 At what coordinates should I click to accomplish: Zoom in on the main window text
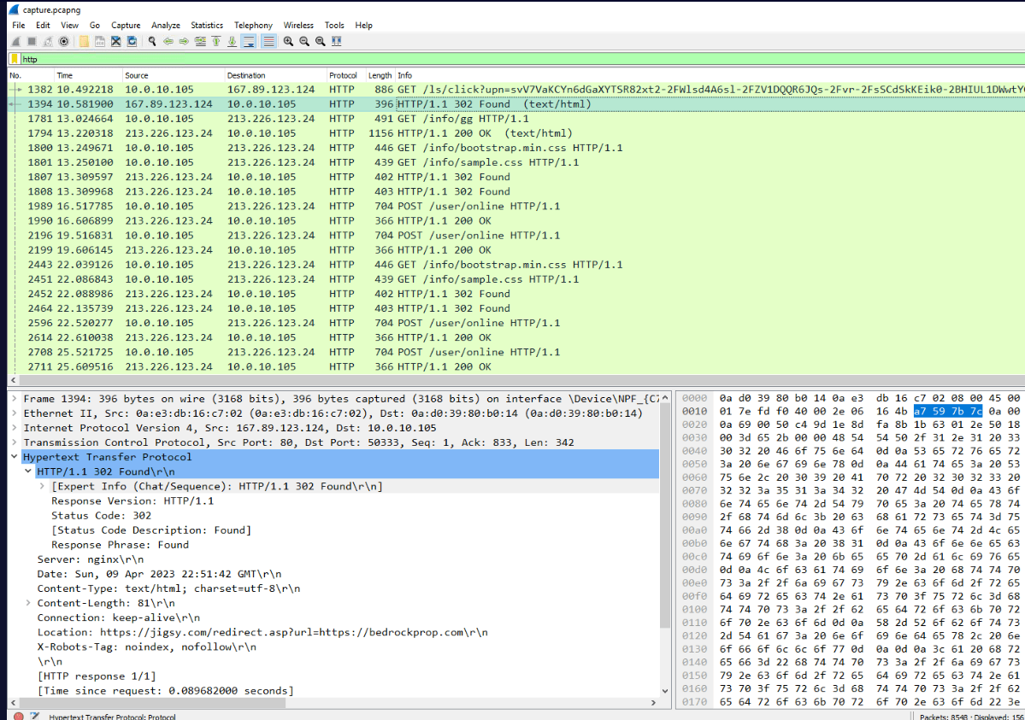(x=288, y=41)
